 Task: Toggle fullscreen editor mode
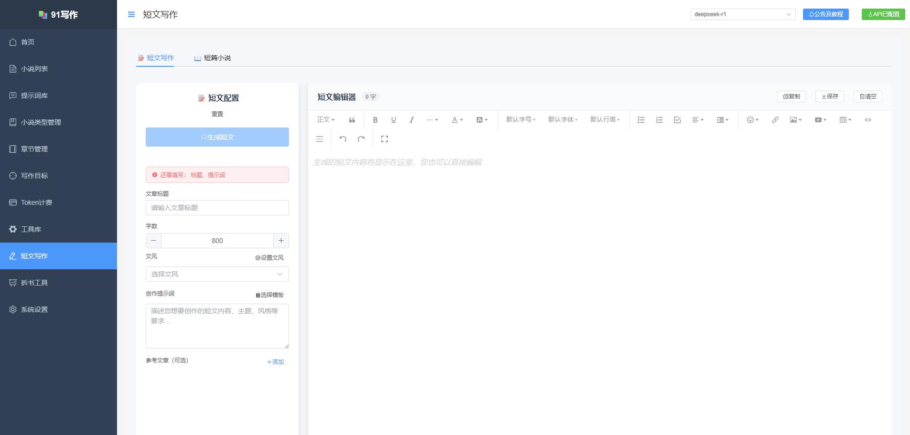coord(385,139)
